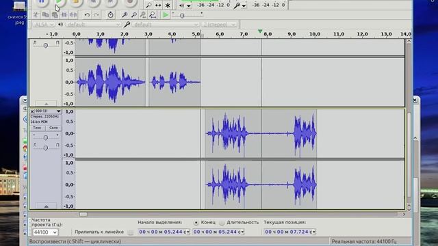Screen dimensions: 438x246
Task: Click the red Record button
Action: [129, 2]
